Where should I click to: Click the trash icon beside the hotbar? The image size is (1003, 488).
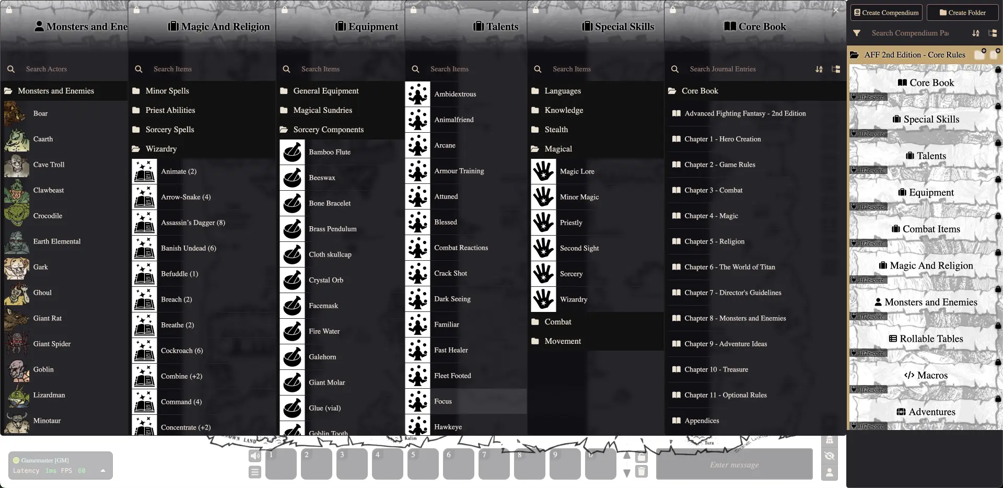tap(642, 472)
